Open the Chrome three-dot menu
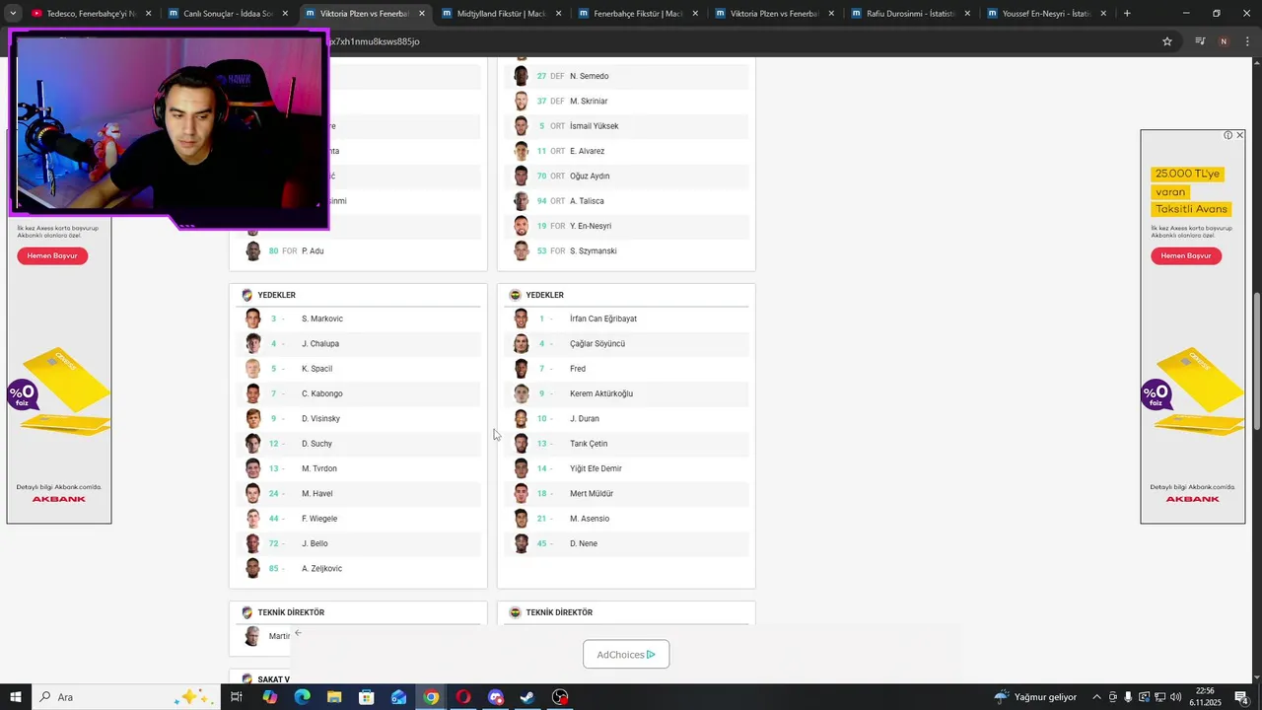Image resolution: width=1262 pixels, height=710 pixels. tap(1248, 41)
